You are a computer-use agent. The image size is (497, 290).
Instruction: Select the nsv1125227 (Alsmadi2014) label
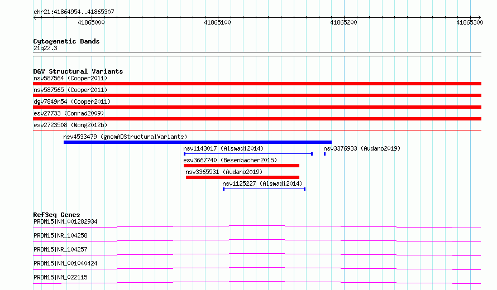click(262, 183)
